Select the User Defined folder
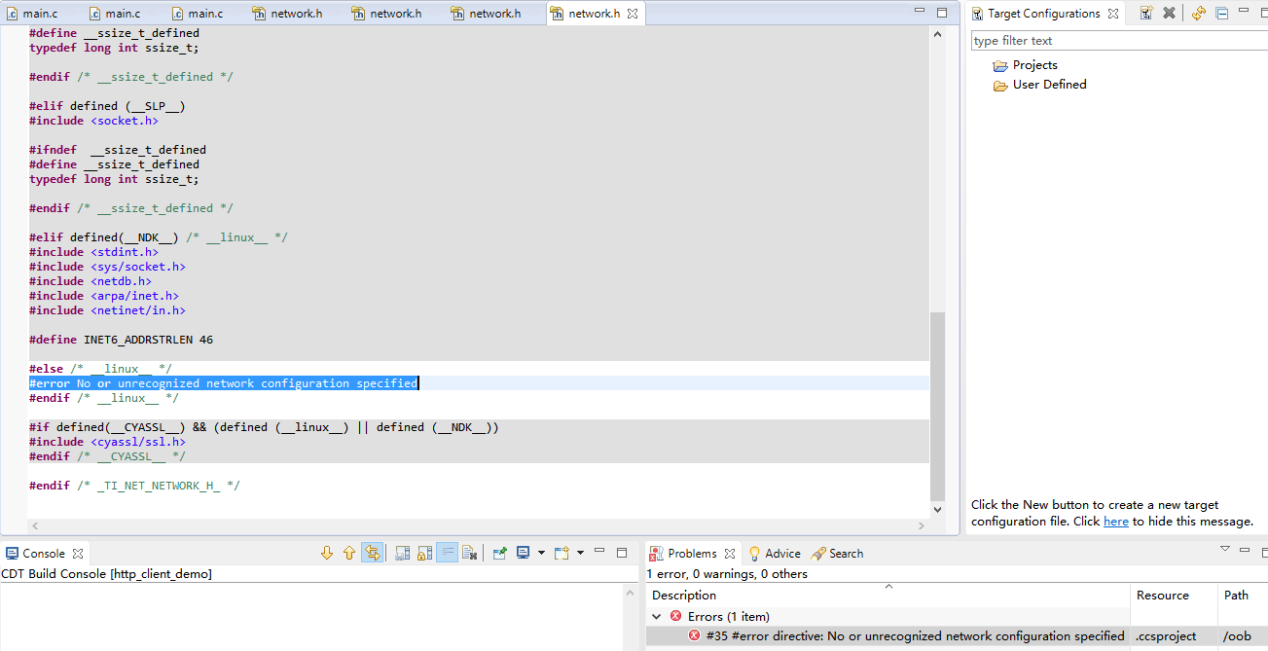The width and height of the screenshot is (1268, 651). 1039,85
